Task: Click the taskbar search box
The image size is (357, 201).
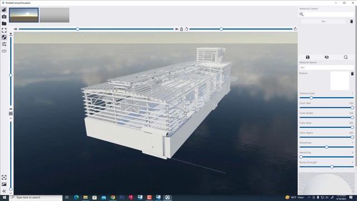Action: (x=36, y=197)
